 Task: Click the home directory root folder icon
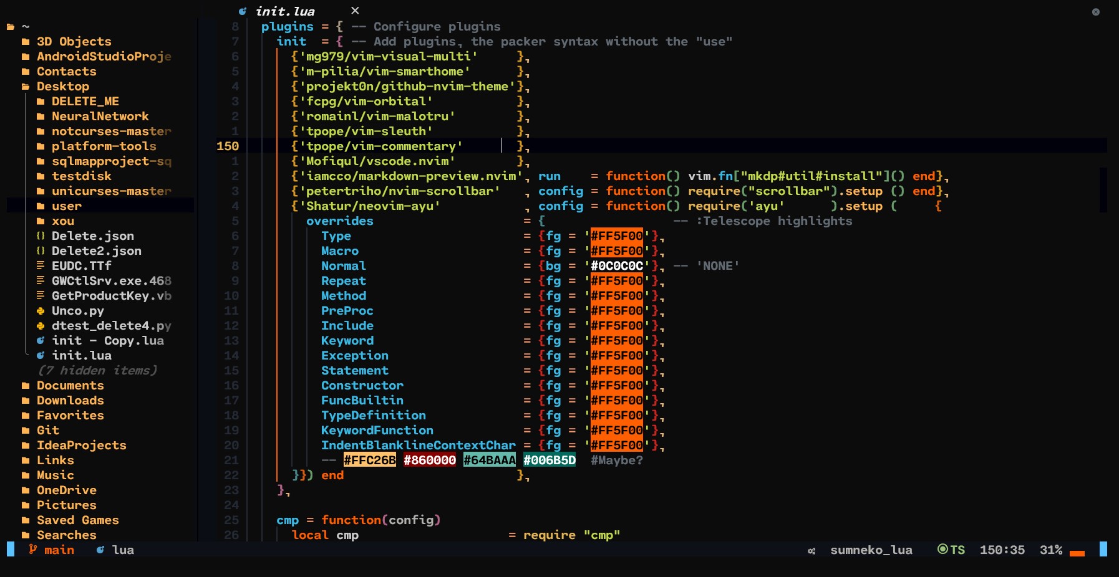11,27
